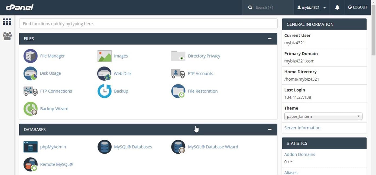
Task: Click the Backup Wizard icon
Action: (x=30, y=109)
